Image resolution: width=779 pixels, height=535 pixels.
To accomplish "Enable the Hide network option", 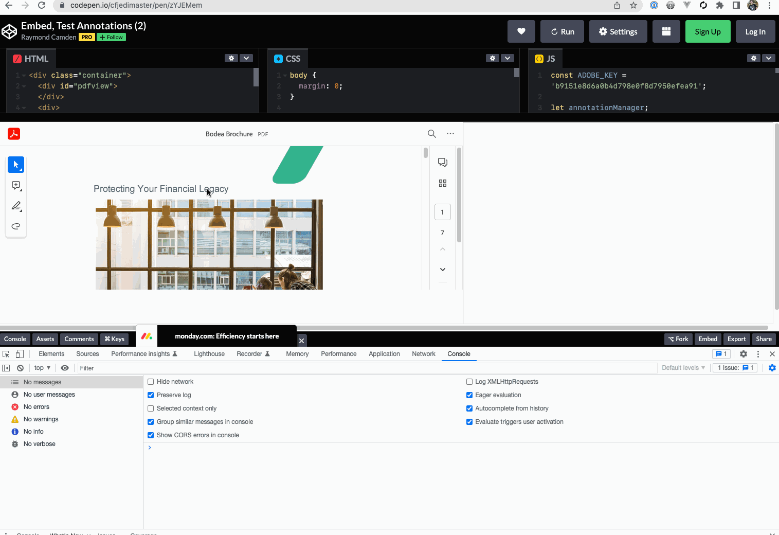I will (150, 381).
